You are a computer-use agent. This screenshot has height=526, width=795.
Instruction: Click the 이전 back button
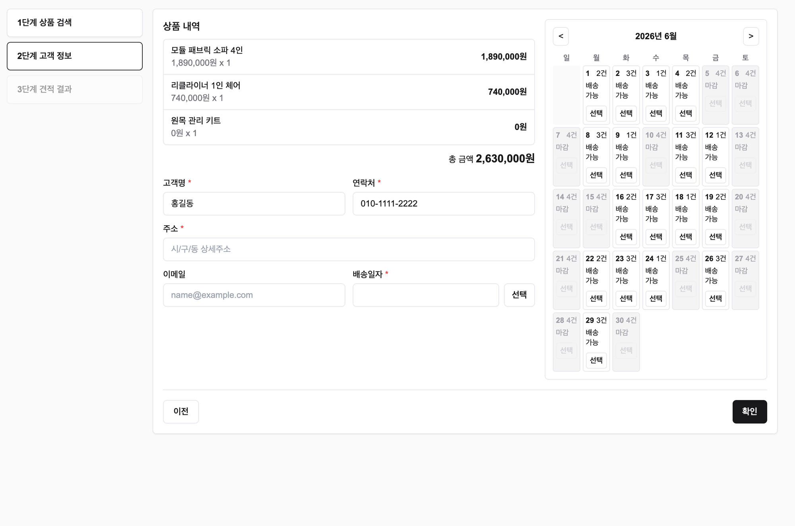tap(181, 412)
